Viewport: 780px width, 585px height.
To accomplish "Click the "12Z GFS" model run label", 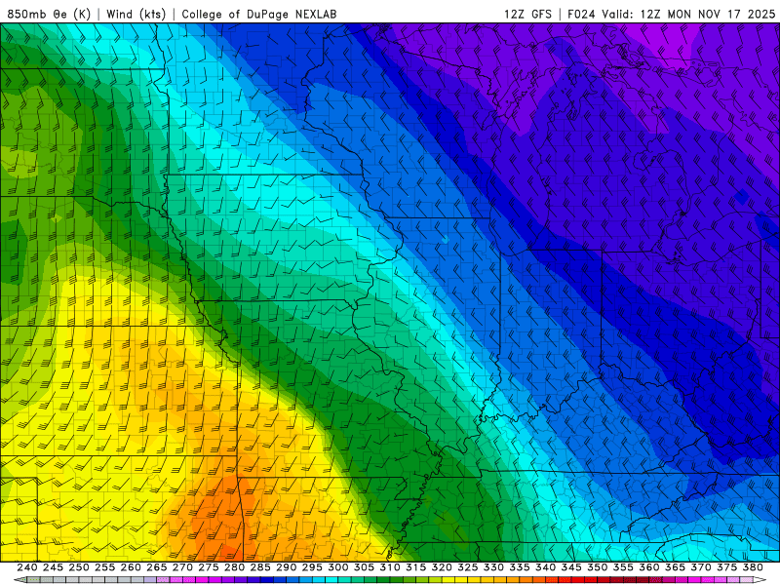I will [x=527, y=14].
